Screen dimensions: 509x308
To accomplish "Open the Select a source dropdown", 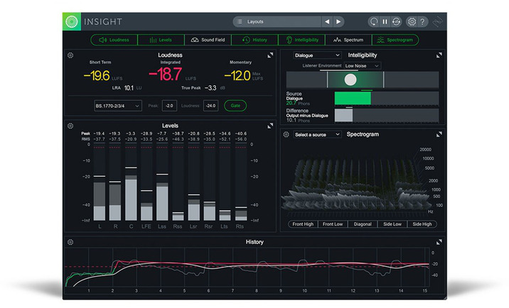I will [x=317, y=135].
